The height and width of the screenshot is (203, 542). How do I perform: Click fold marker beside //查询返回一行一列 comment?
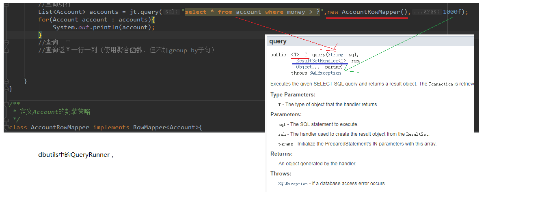[6, 50]
